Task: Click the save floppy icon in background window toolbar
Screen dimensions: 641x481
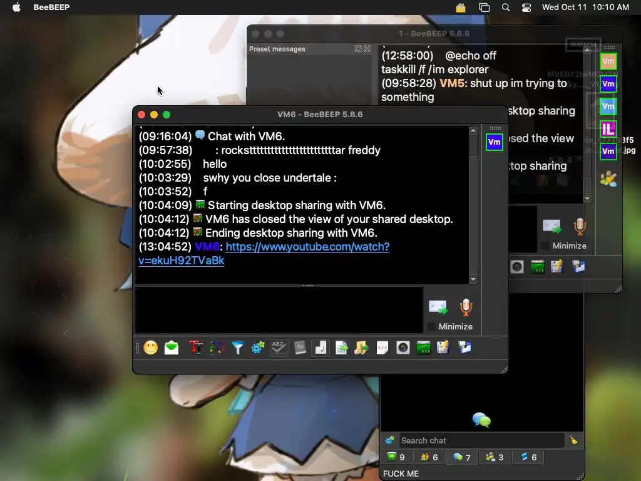Action: 556,267
